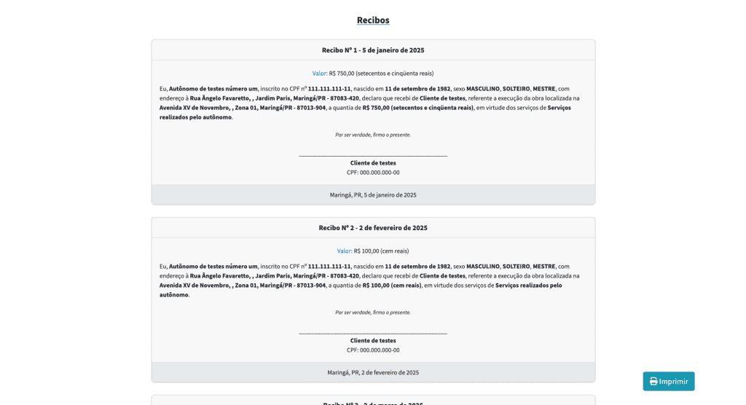Click the footer Maringá, PR, 5 de janeiro de 2025
This screenshot has height=405, width=746.
(x=373, y=195)
